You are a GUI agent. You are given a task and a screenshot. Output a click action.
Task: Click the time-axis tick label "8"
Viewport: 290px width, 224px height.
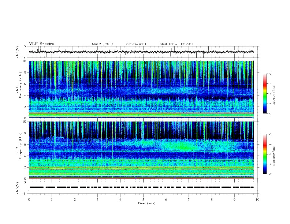coord(212,199)
